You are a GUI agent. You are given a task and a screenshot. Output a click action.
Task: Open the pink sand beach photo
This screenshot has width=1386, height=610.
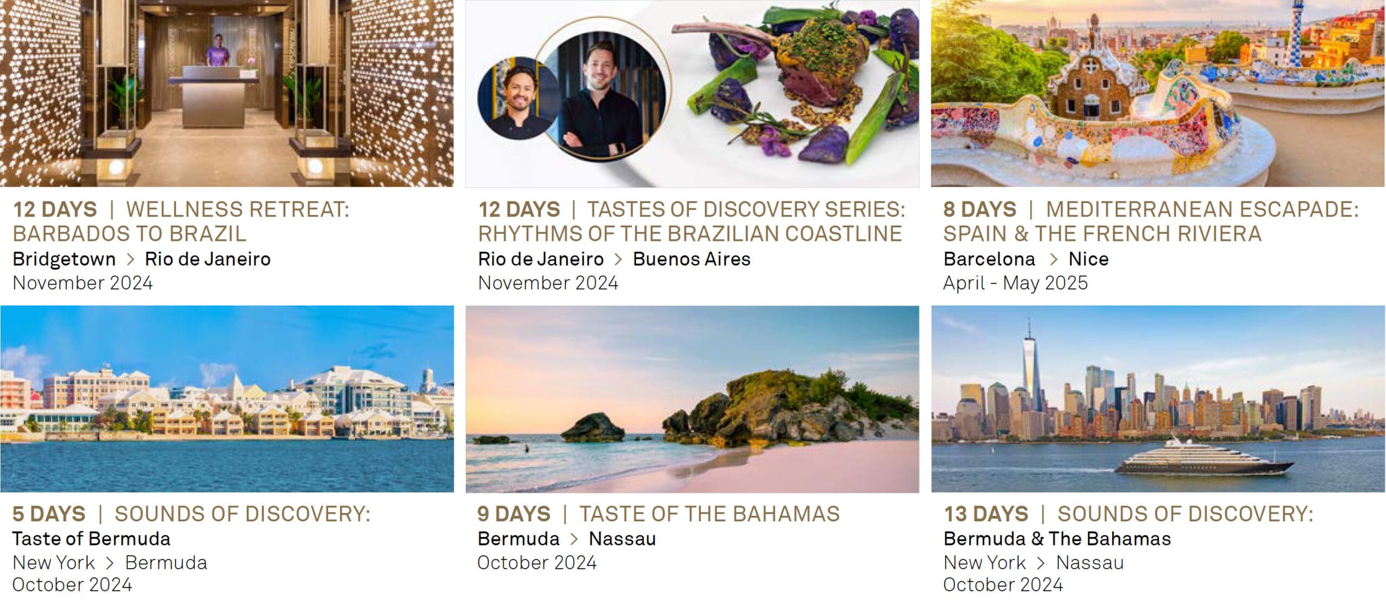(x=692, y=399)
